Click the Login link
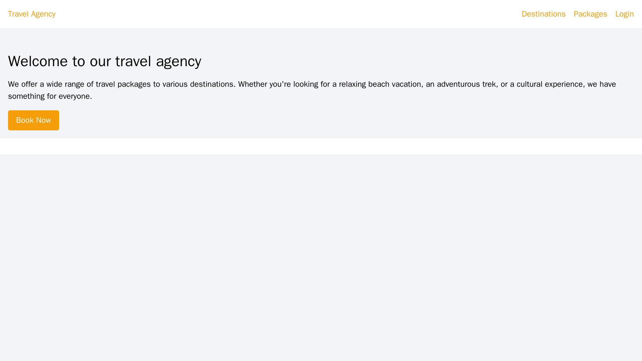This screenshot has height=361, width=642. pyautogui.click(x=624, y=14)
